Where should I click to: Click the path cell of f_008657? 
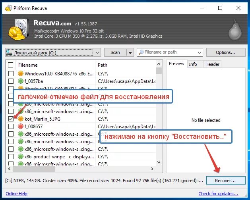[x=127, y=127]
